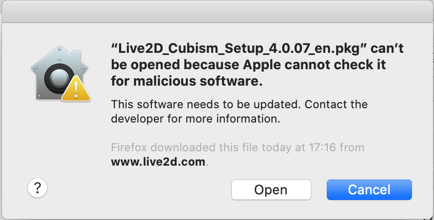
Task: Click the Open button
Action: 271,190
